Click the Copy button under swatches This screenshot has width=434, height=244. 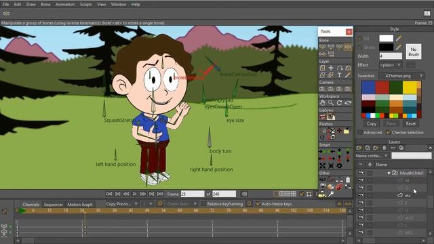(x=372, y=123)
